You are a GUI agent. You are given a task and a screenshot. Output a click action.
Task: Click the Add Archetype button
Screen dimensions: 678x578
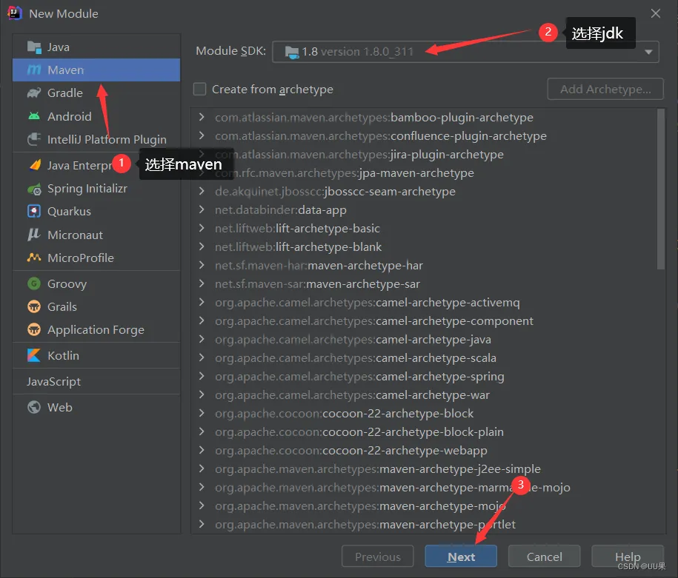tap(605, 89)
